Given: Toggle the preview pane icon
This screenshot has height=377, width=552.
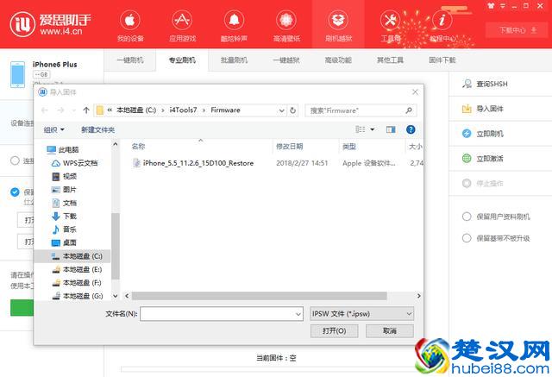Looking at the screenshot, I should [x=391, y=129].
